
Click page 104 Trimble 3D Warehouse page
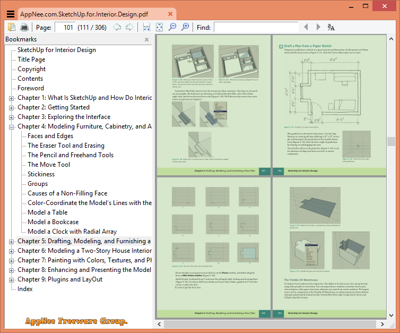(x=329, y=247)
